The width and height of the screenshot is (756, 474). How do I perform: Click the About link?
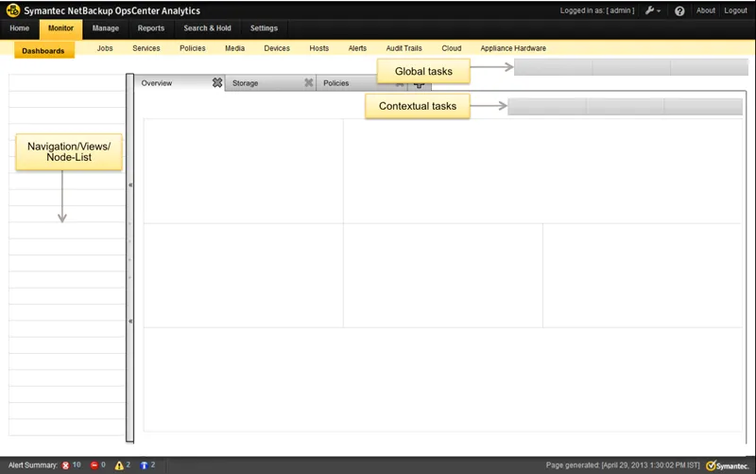[705, 10]
